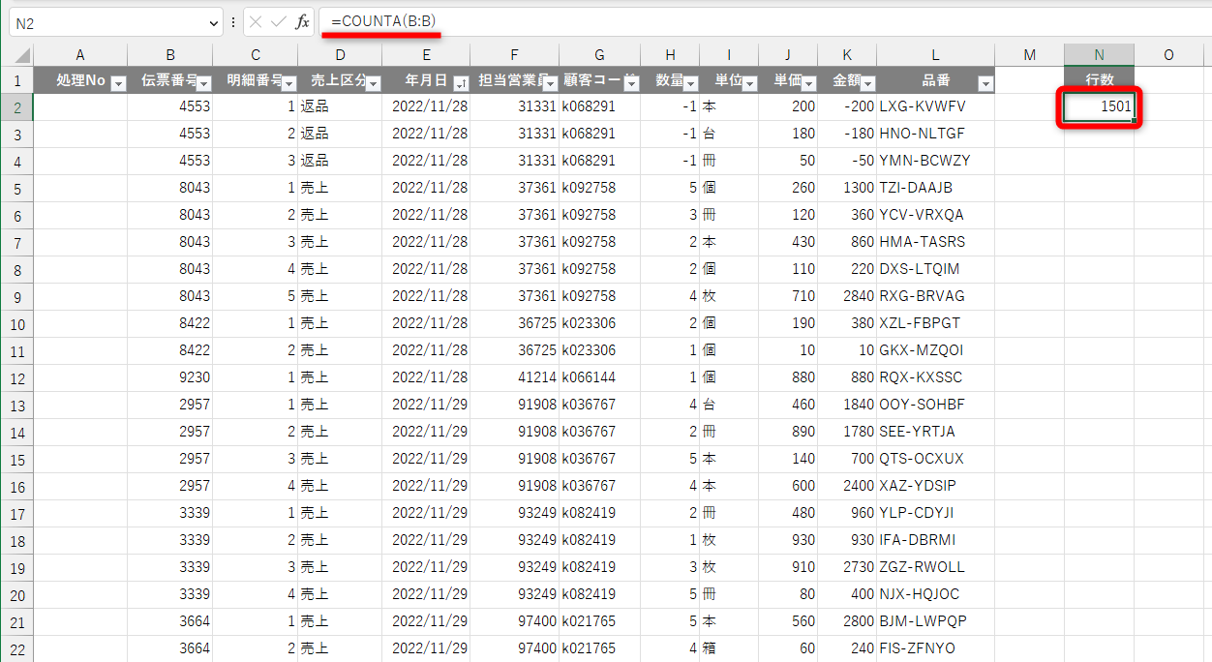
Task: Select column N header
Action: (x=1099, y=55)
